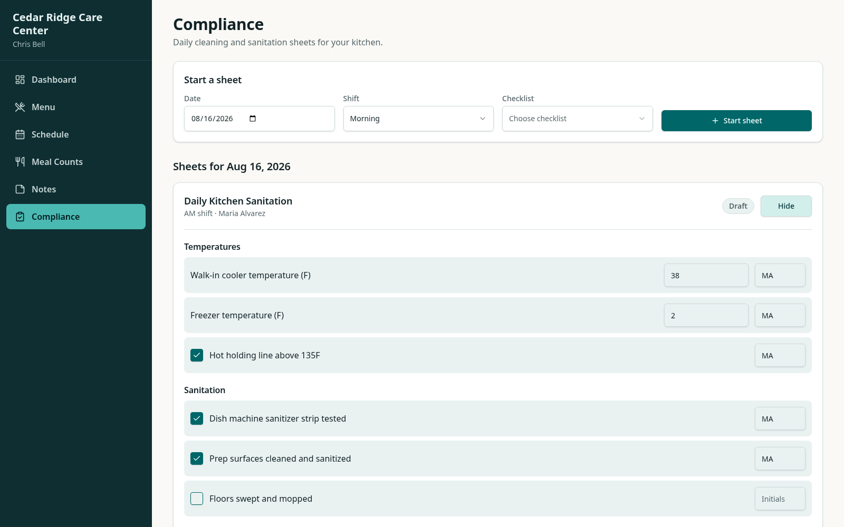Click the Dashboard grid icon in sidebar
Screen dimensions: 844x527
coord(20,80)
